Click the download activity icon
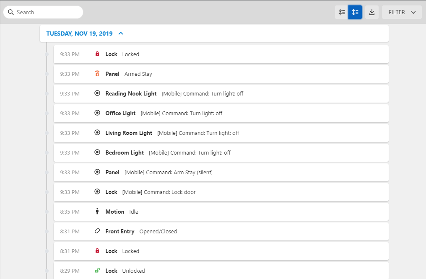The image size is (426, 279). 372,12
